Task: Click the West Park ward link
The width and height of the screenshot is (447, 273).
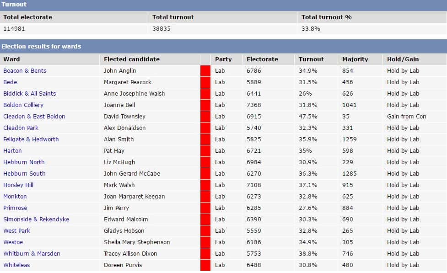Action: point(17,230)
